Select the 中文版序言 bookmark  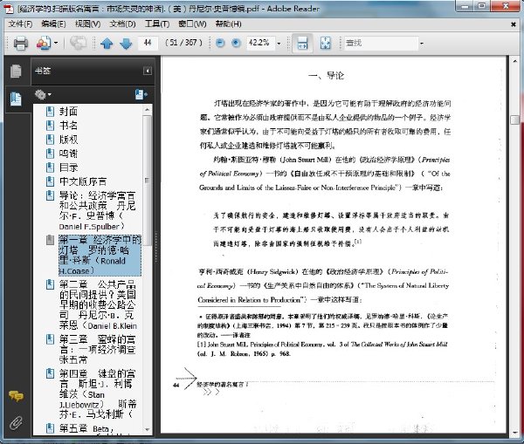[83, 181]
